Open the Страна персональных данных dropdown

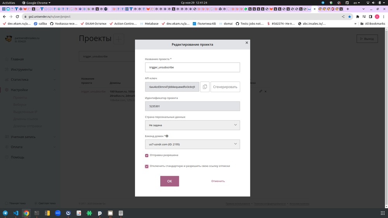click(192, 125)
